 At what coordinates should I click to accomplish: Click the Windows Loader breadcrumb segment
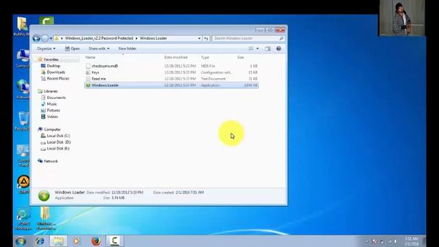(154, 38)
